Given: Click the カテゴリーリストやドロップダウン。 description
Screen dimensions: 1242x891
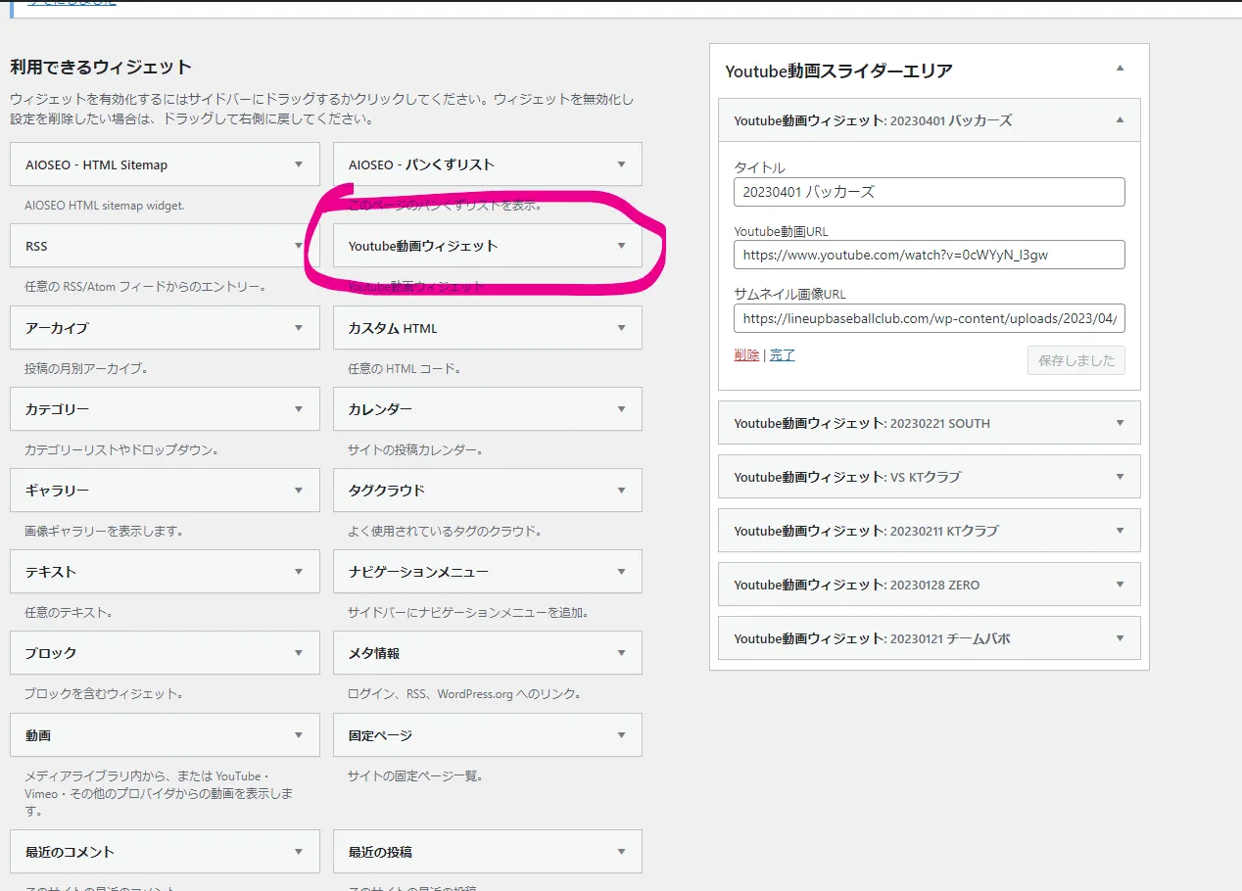Looking at the screenshot, I should pos(120,450).
